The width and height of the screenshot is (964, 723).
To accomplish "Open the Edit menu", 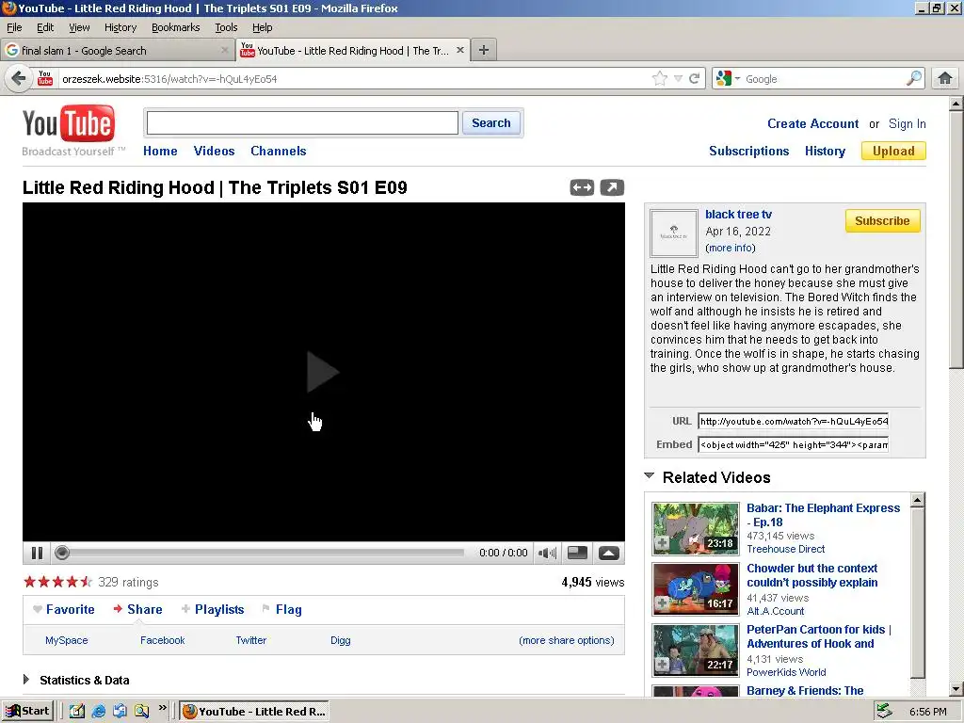I will tap(45, 27).
